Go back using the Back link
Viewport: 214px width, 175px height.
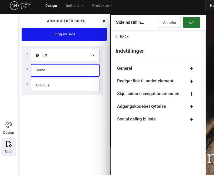[122, 36]
